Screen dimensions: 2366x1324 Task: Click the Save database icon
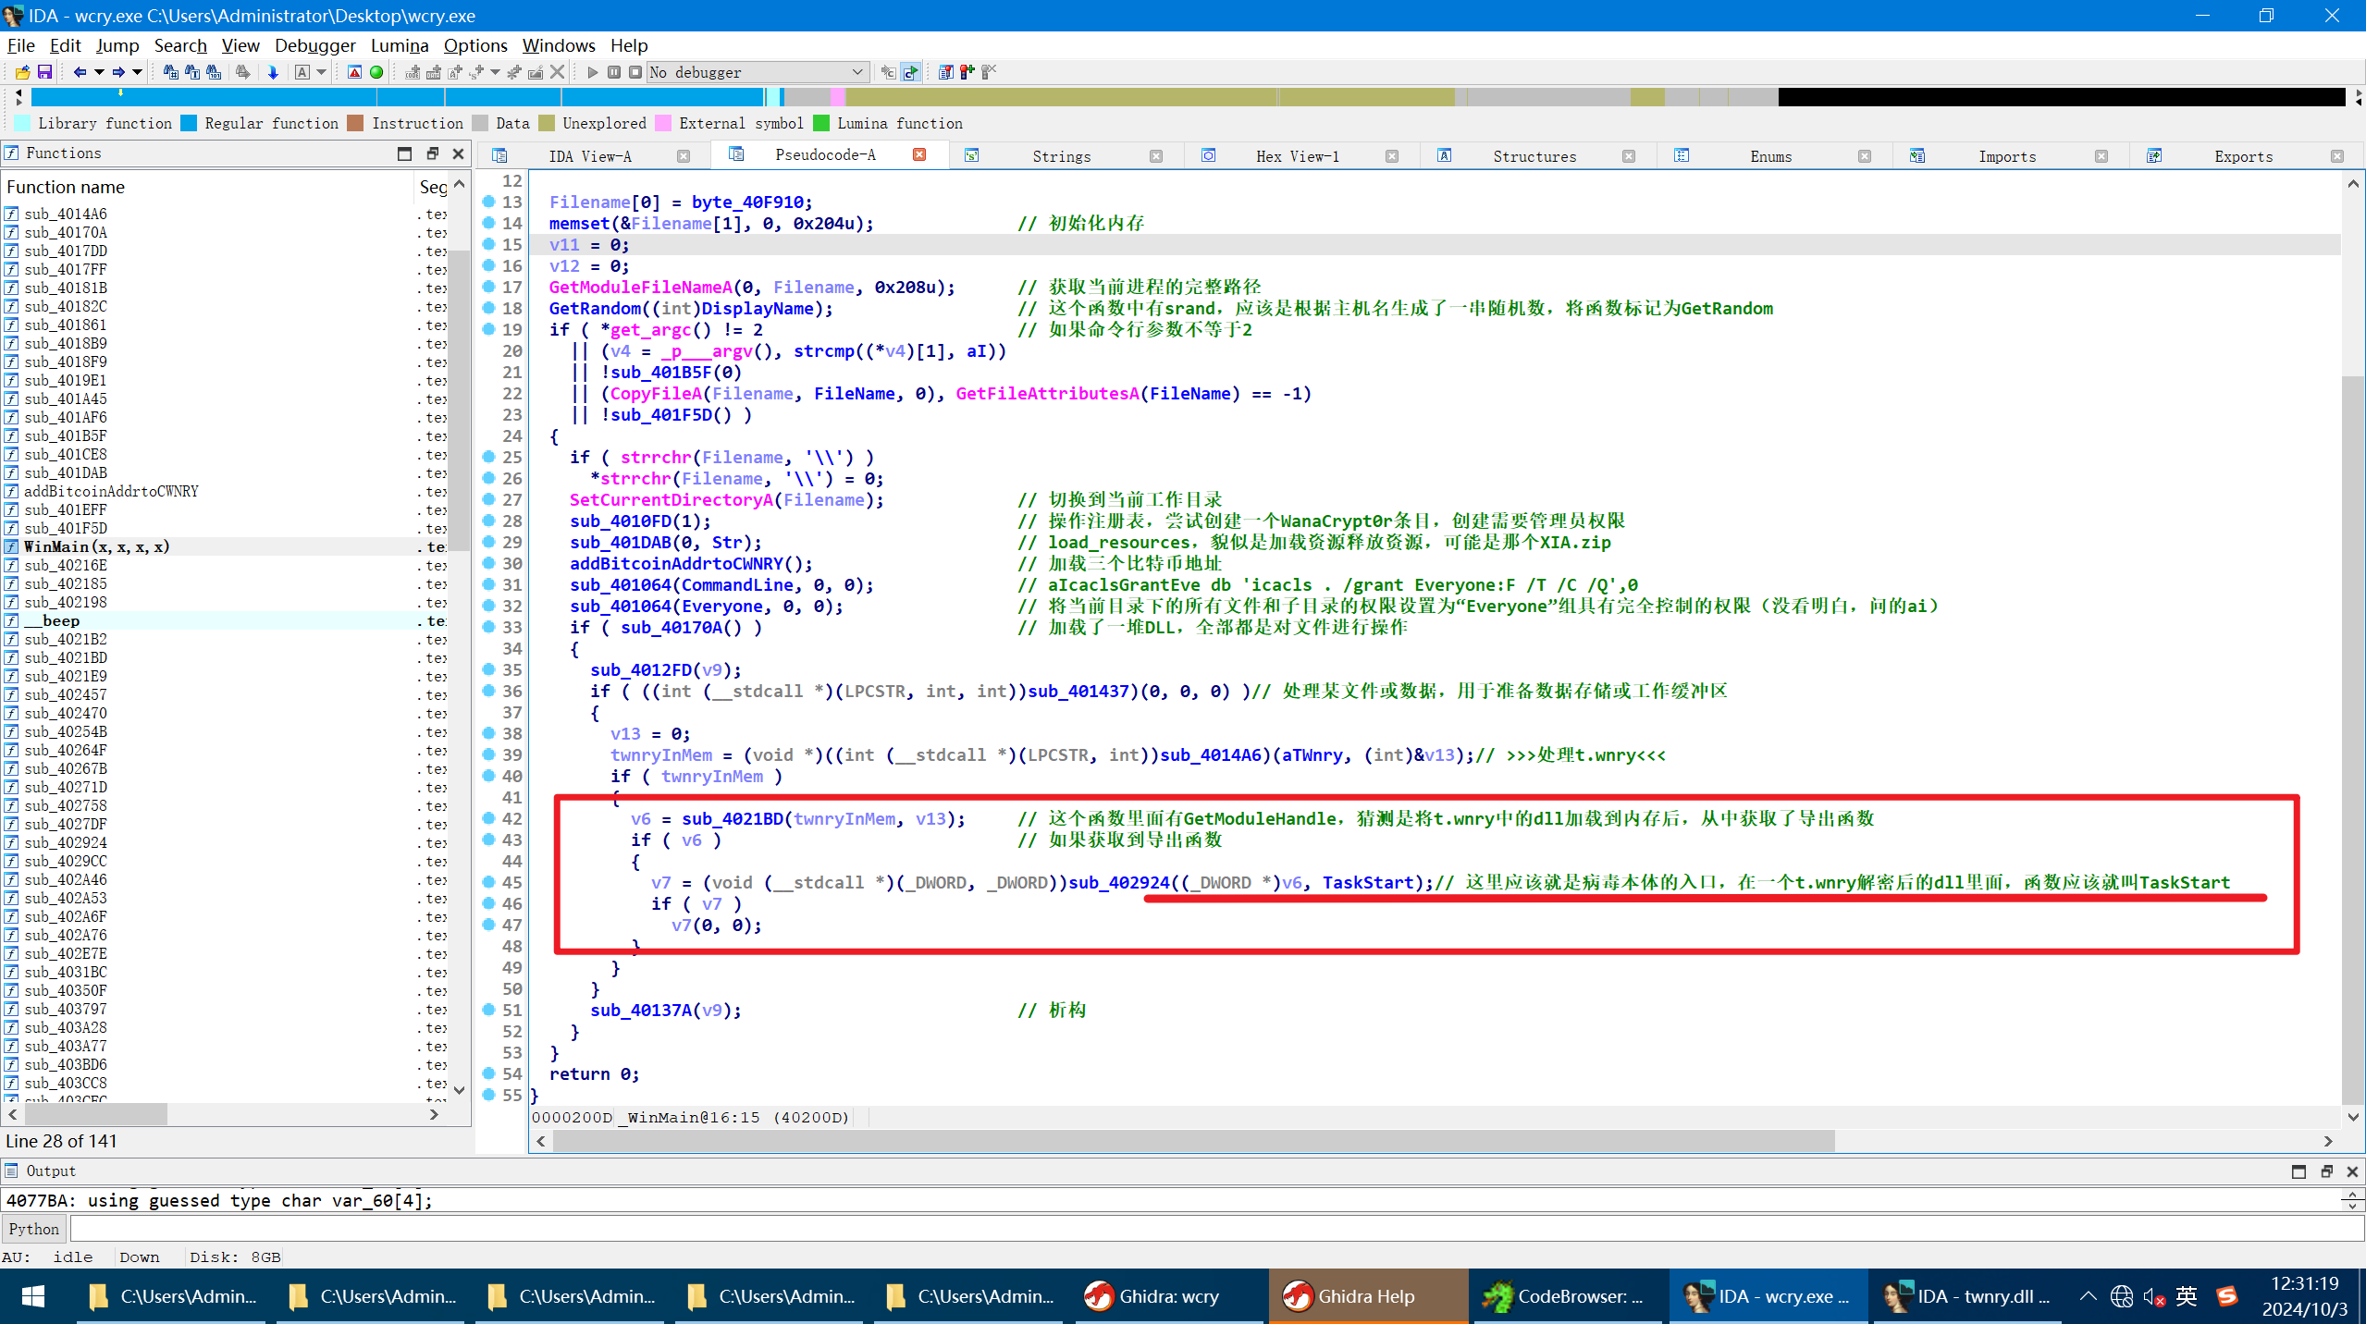tap(44, 72)
